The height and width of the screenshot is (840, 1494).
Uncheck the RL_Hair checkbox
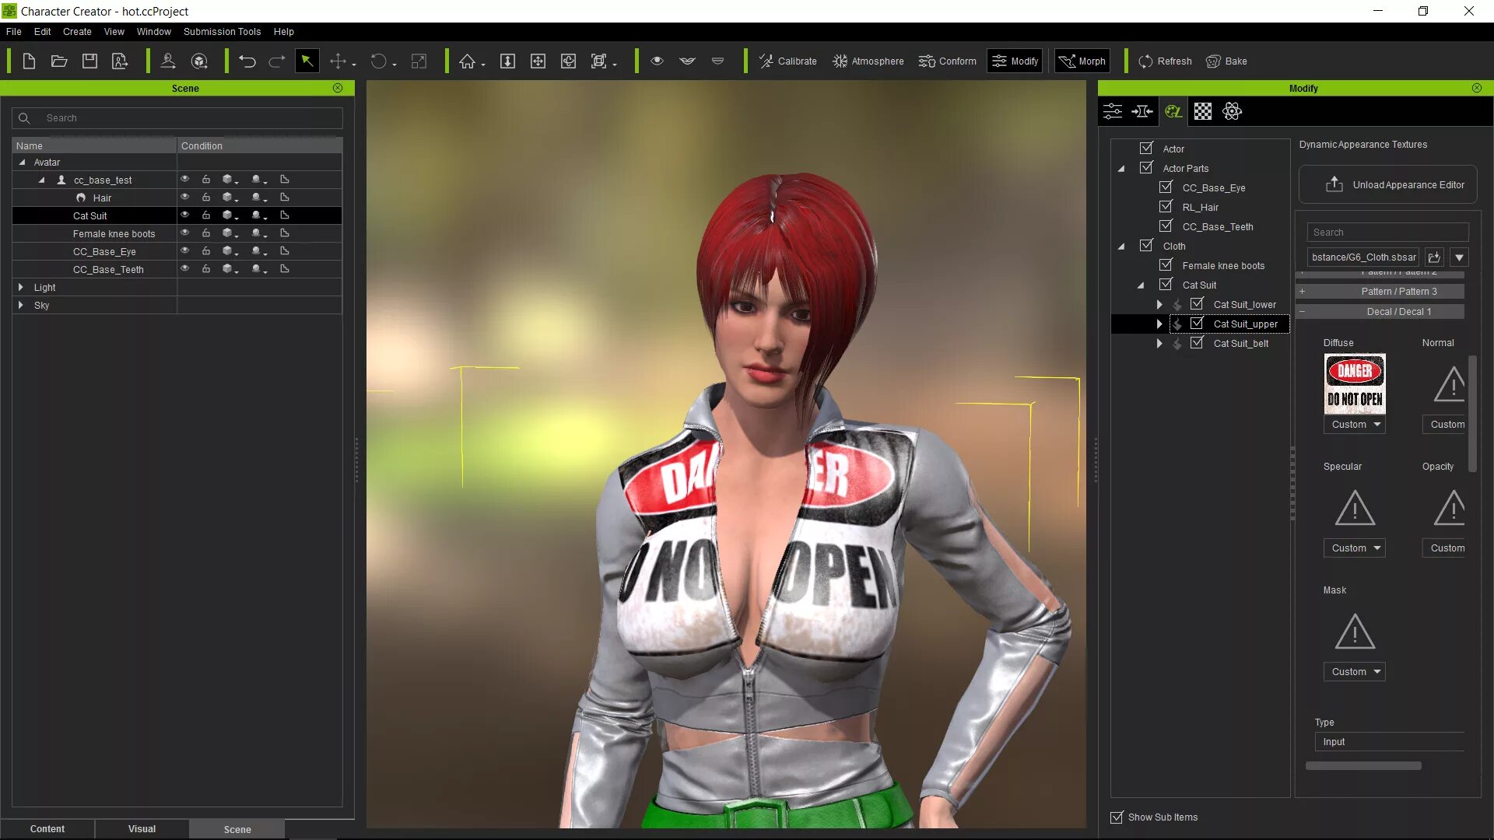pos(1166,207)
